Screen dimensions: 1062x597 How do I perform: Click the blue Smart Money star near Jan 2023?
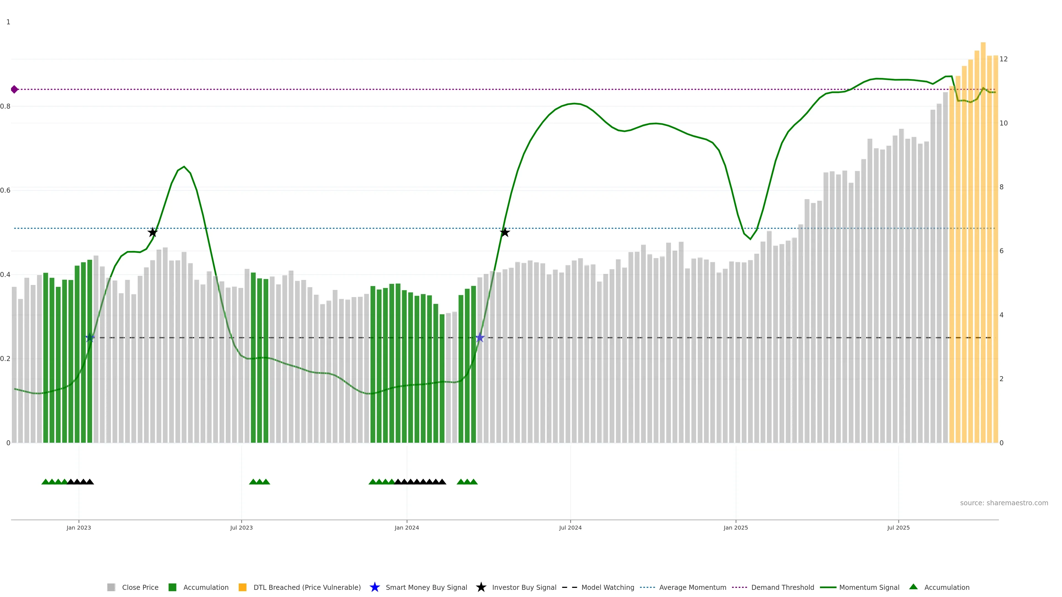pyautogui.click(x=90, y=338)
